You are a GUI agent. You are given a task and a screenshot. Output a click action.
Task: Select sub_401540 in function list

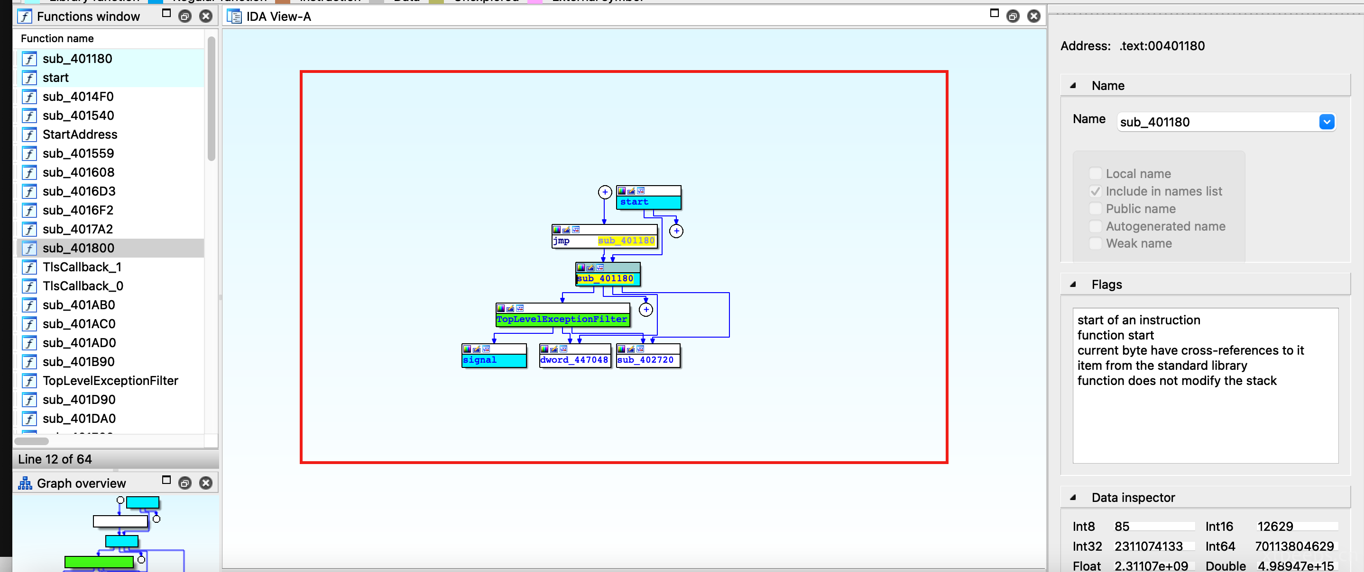click(110, 116)
